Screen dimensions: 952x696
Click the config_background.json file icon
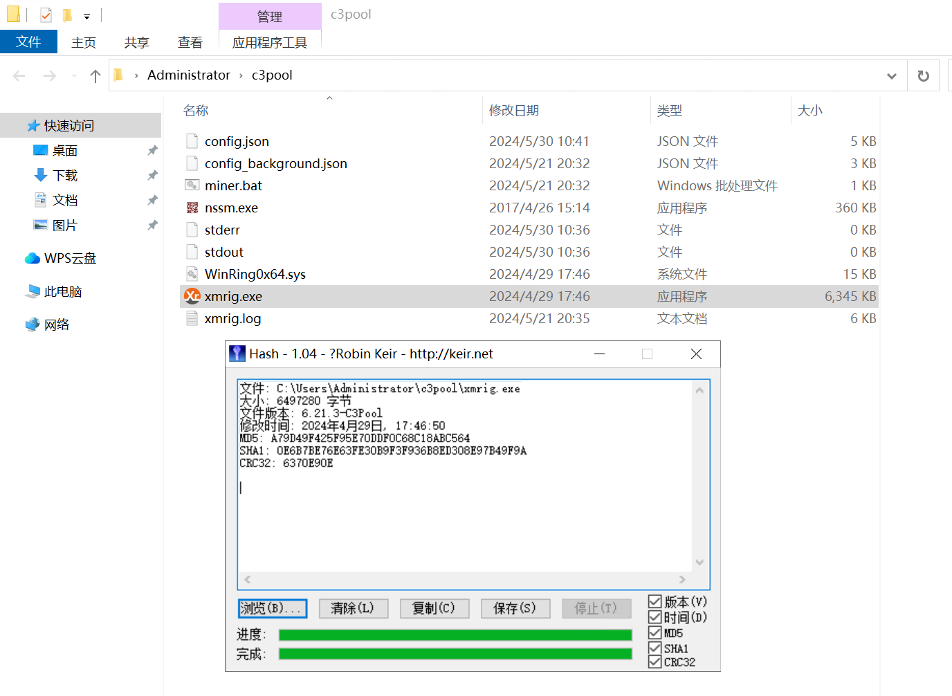point(192,163)
